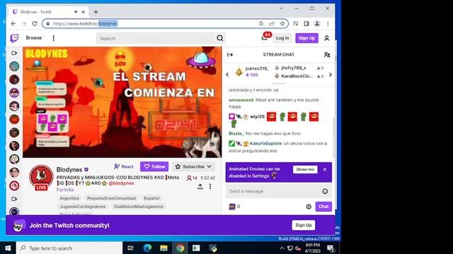Click the address bar URL
This screenshot has height=254, width=453.
85,23
